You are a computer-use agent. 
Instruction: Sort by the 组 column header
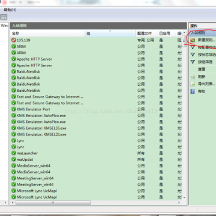(x=110, y=34)
